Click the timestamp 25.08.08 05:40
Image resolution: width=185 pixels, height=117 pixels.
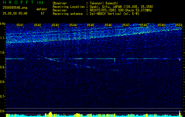click(x=15, y=13)
